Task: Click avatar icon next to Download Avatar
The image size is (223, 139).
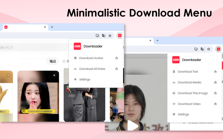Action: (75, 58)
